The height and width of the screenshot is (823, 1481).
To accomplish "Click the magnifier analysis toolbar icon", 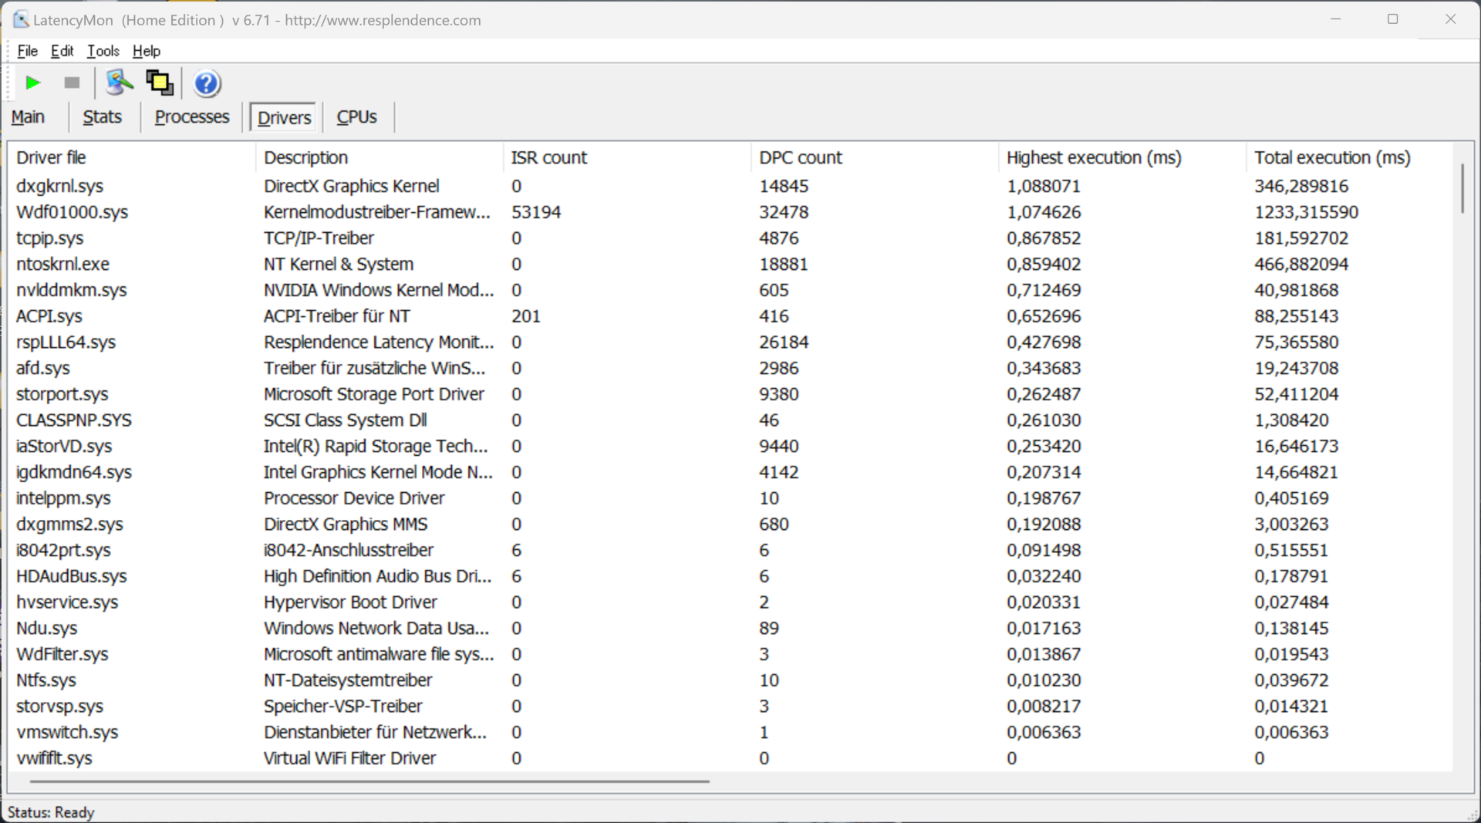I will (119, 83).
